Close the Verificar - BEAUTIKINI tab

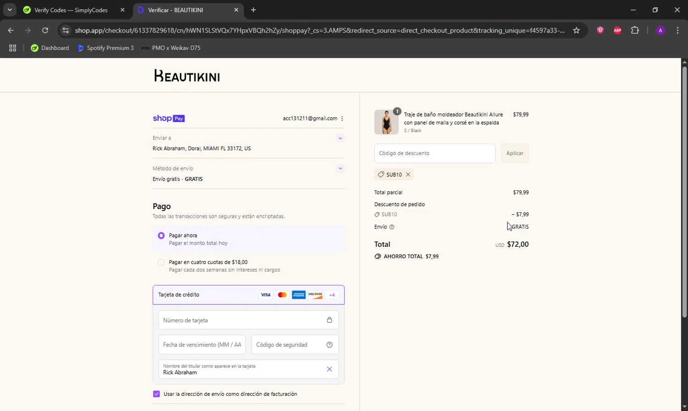236,10
